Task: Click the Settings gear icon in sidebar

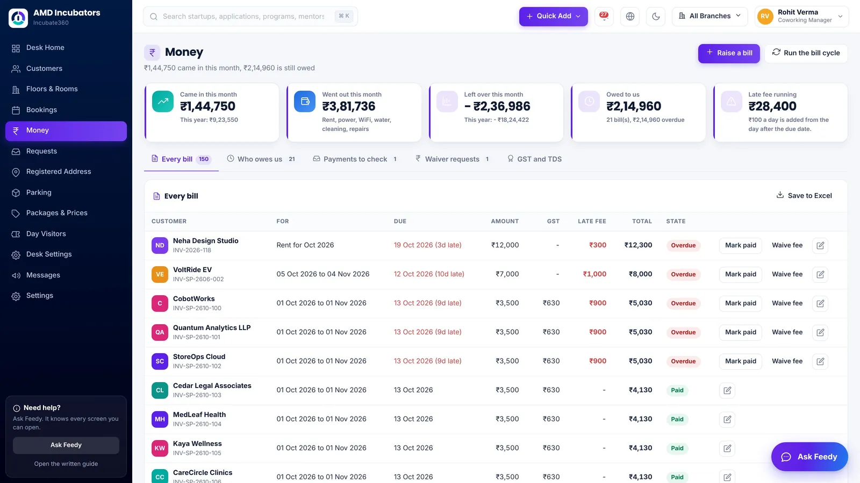Action: (16, 296)
